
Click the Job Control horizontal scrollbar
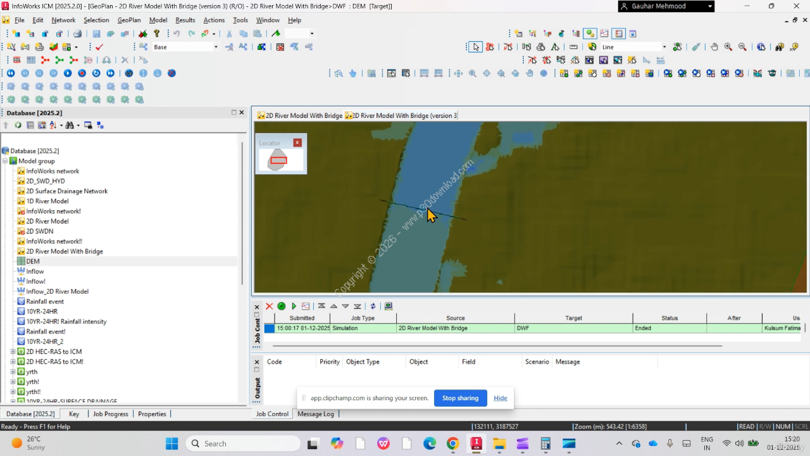[497, 346]
